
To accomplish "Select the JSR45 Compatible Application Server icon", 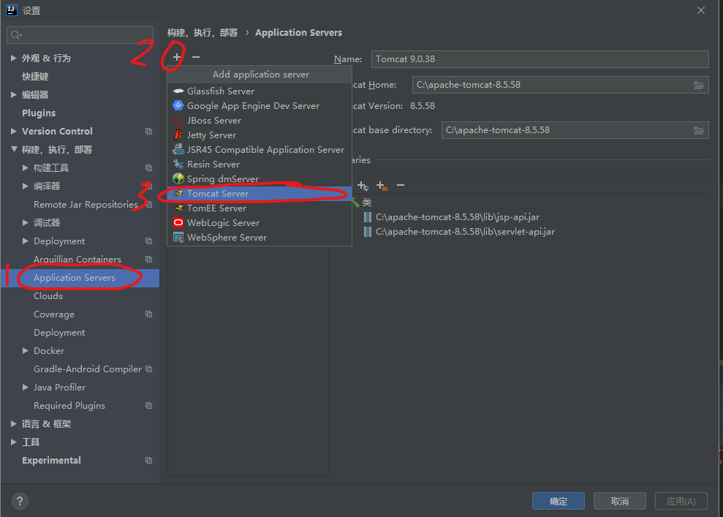I will [178, 149].
